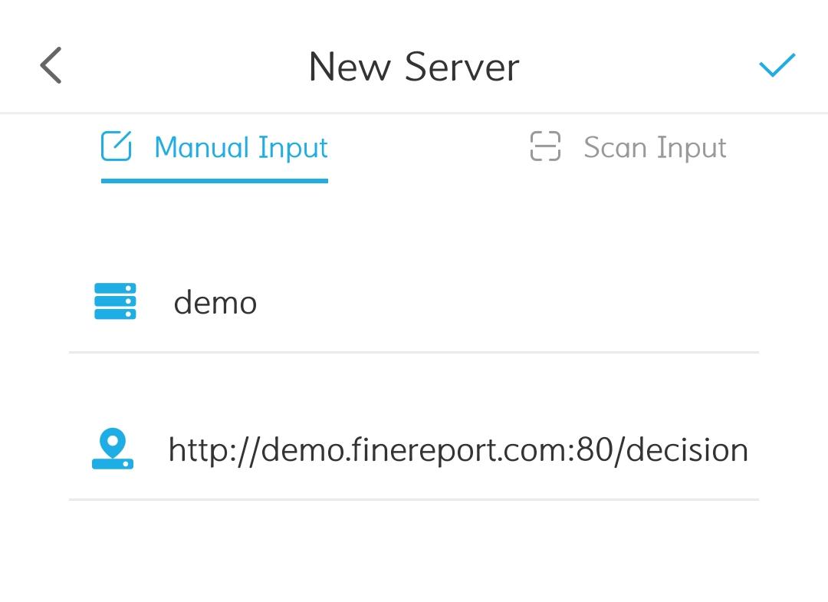Click the divider below the demo field

[x=414, y=353]
